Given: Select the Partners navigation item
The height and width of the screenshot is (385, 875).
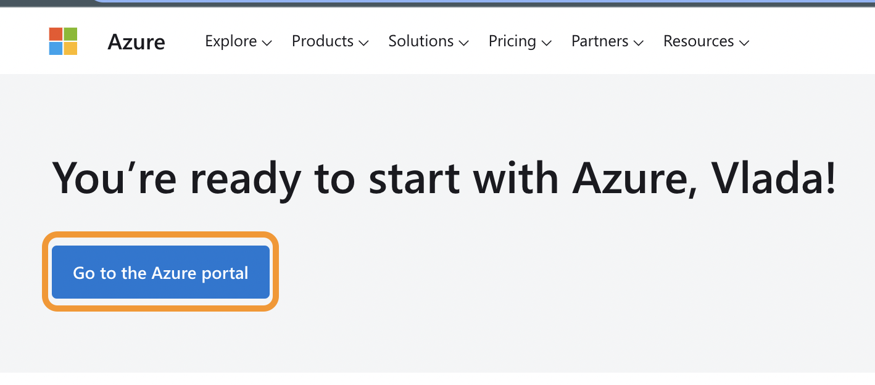Looking at the screenshot, I should (600, 41).
